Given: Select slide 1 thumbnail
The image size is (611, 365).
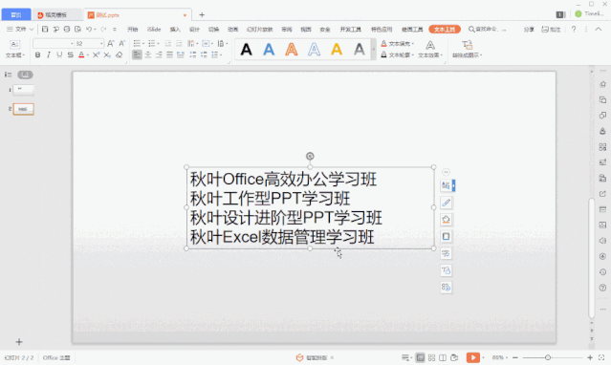Looking at the screenshot, I should pyautogui.click(x=23, y=90).
